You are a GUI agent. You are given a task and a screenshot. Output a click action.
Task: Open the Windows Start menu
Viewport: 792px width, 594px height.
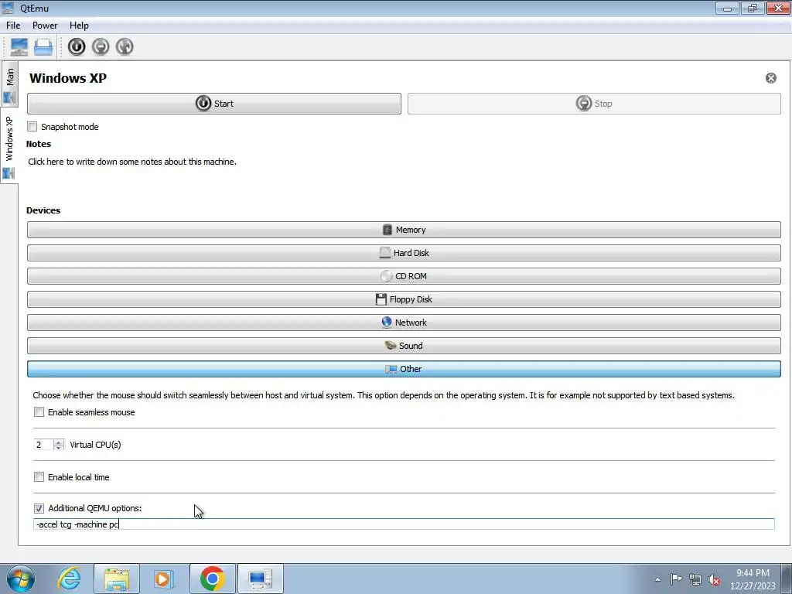click(x=21, y=579)
